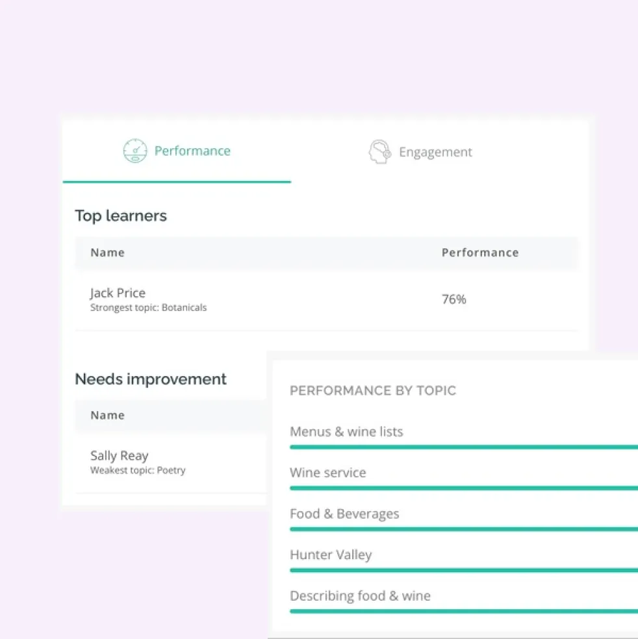Select the Food & Beverages topic
Screen dimensions: 638x639
(x=344, y=514)
